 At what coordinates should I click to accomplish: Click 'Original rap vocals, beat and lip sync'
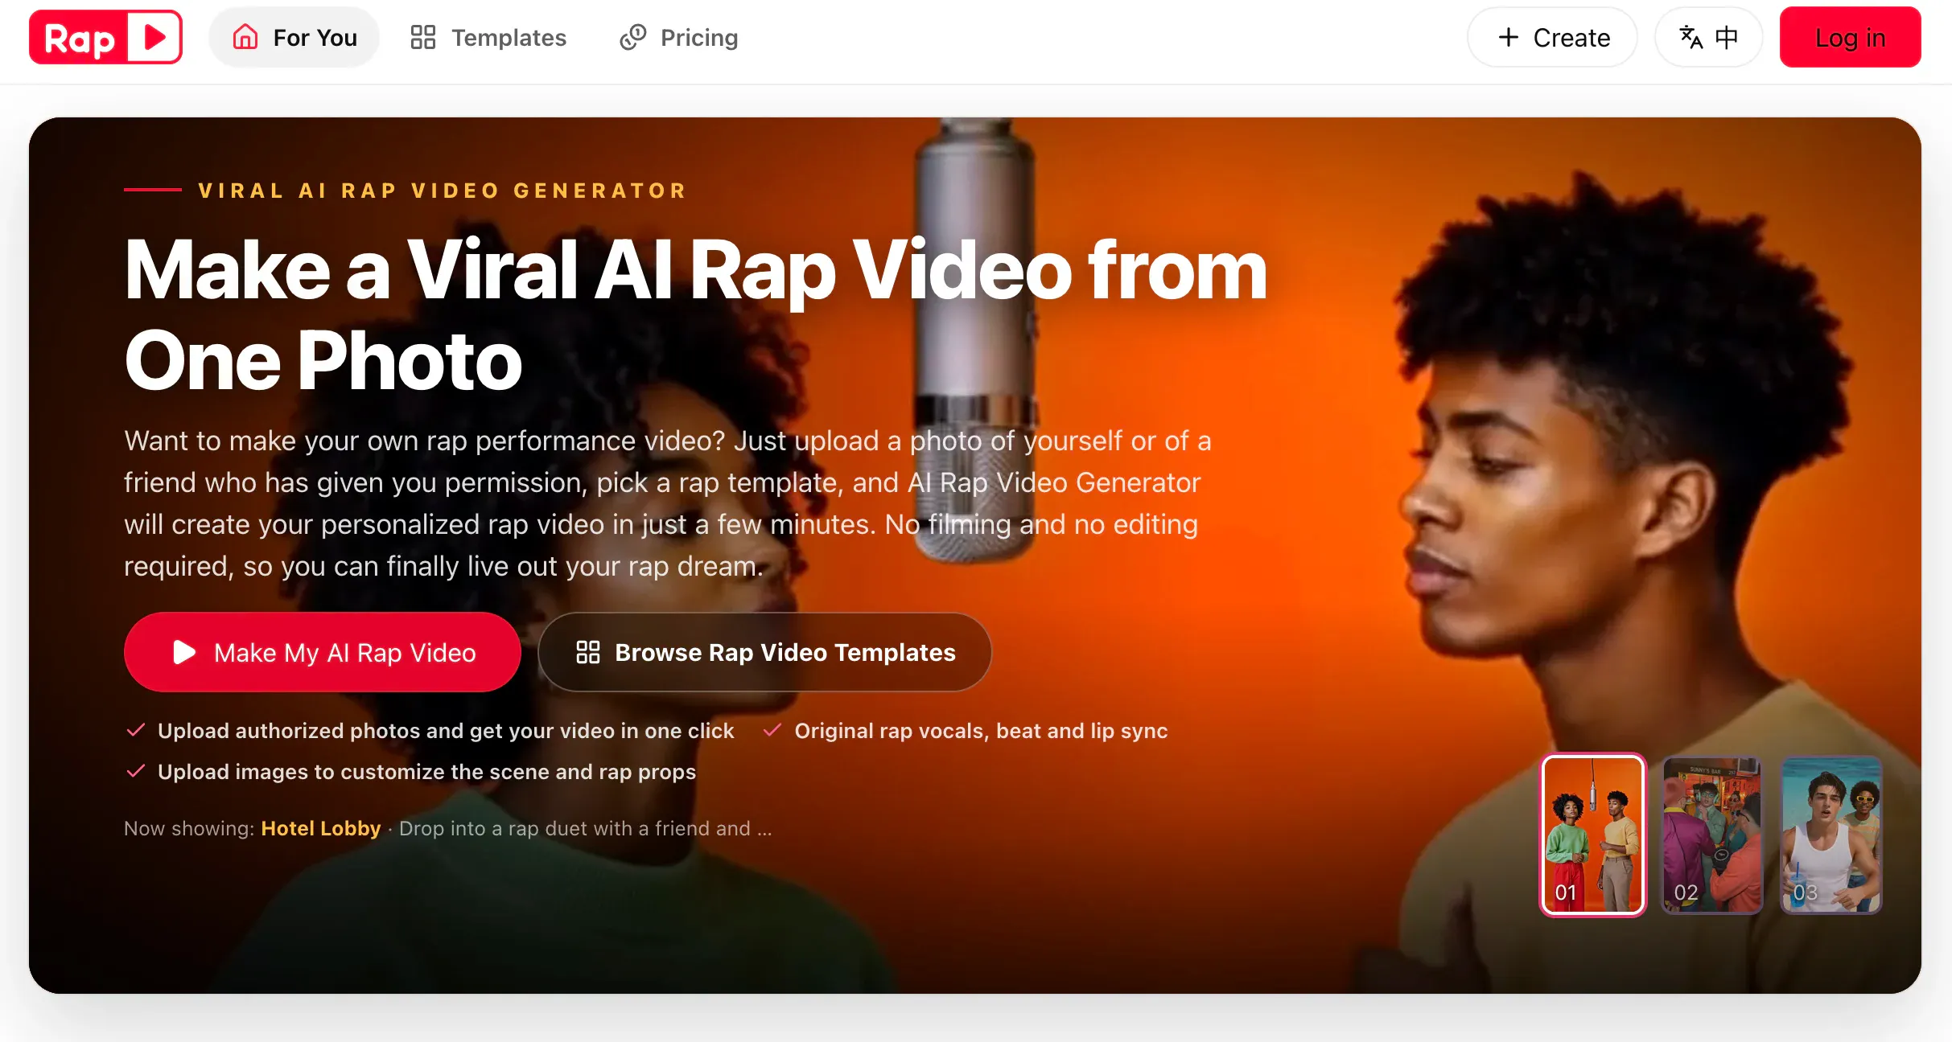coord(981,731)
